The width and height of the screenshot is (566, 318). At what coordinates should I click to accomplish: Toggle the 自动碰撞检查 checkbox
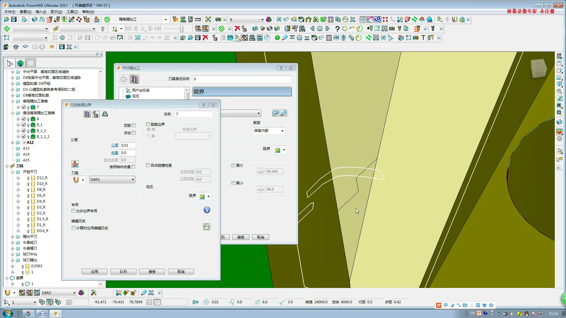(148, 165)
